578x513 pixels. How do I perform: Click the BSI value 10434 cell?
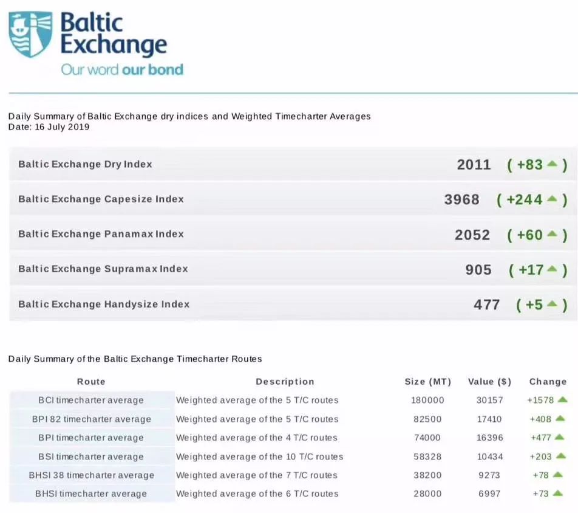tap(489, 456)
